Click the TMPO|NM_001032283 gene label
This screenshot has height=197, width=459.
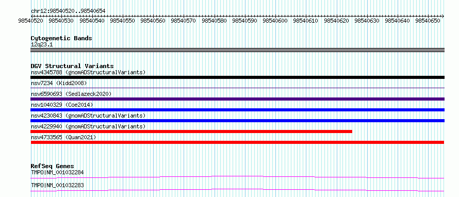pyautogui.click(x=57, y=185)
